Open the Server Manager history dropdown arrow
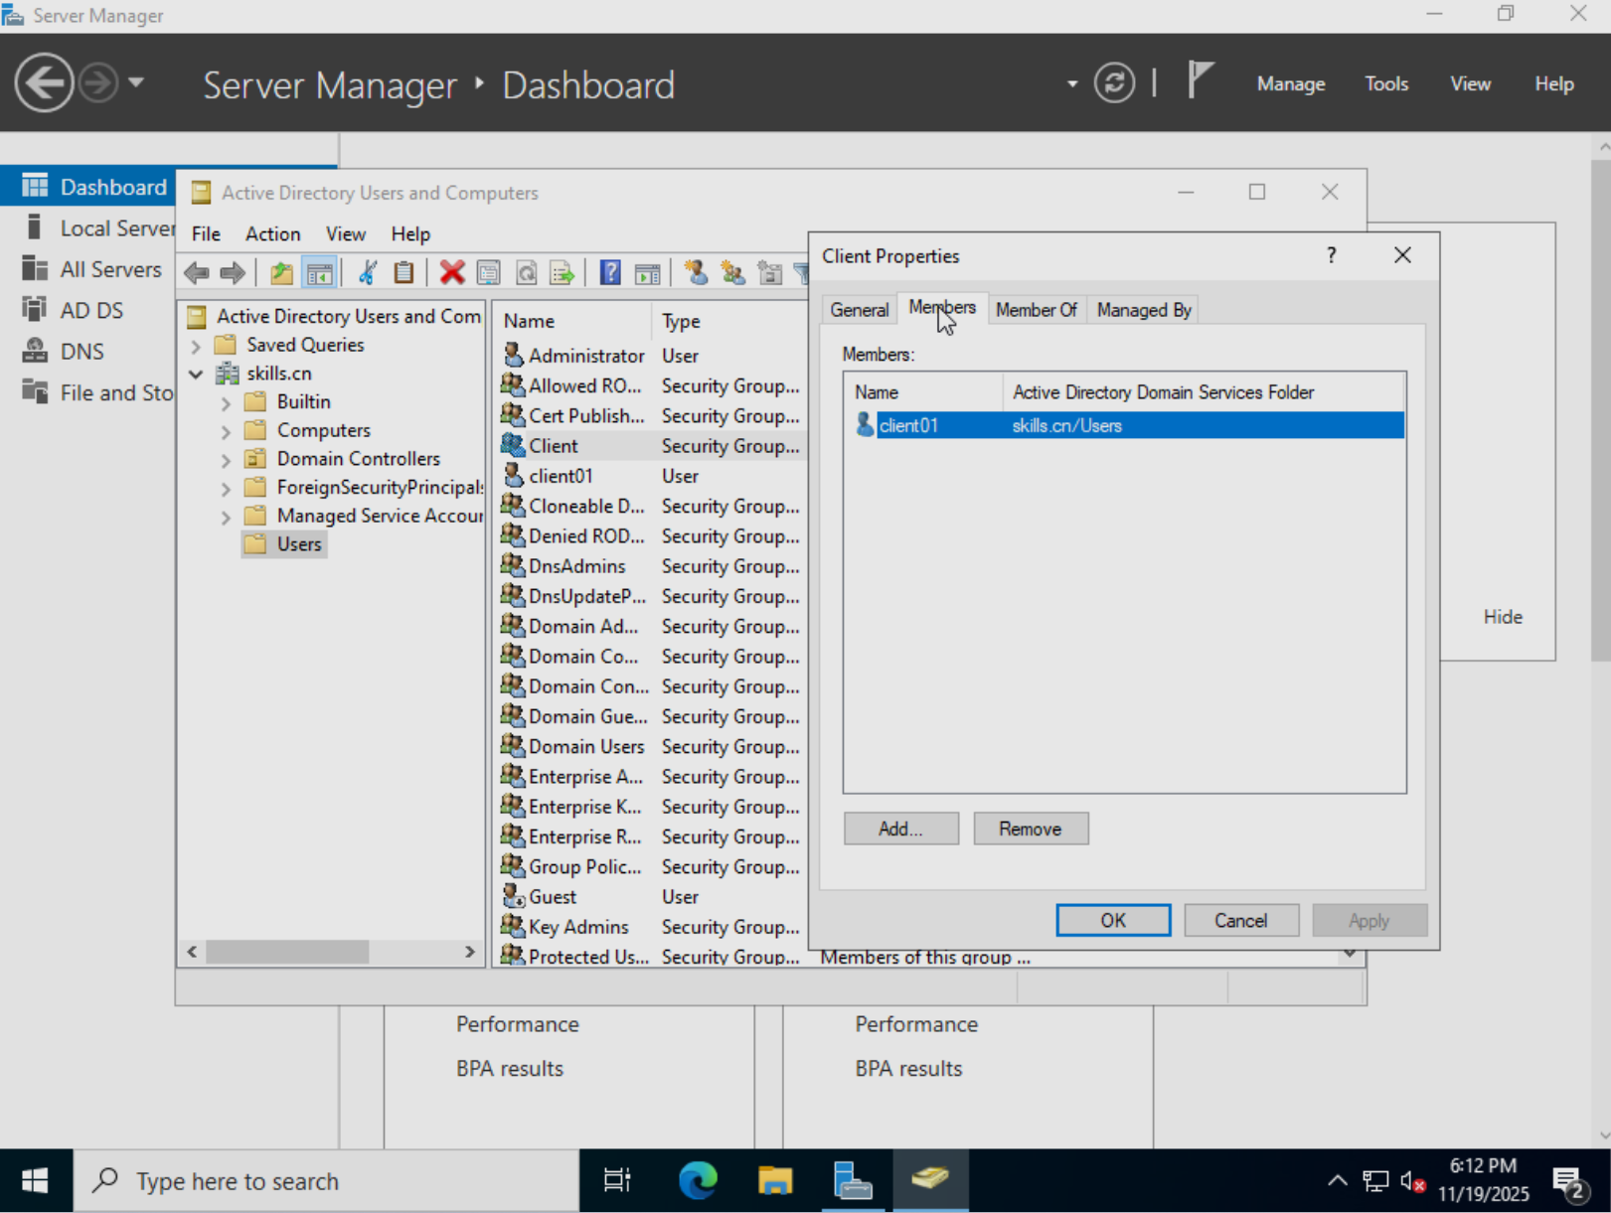The height and width of the screenshot is (1213, 1611). (x=136, y=82)
